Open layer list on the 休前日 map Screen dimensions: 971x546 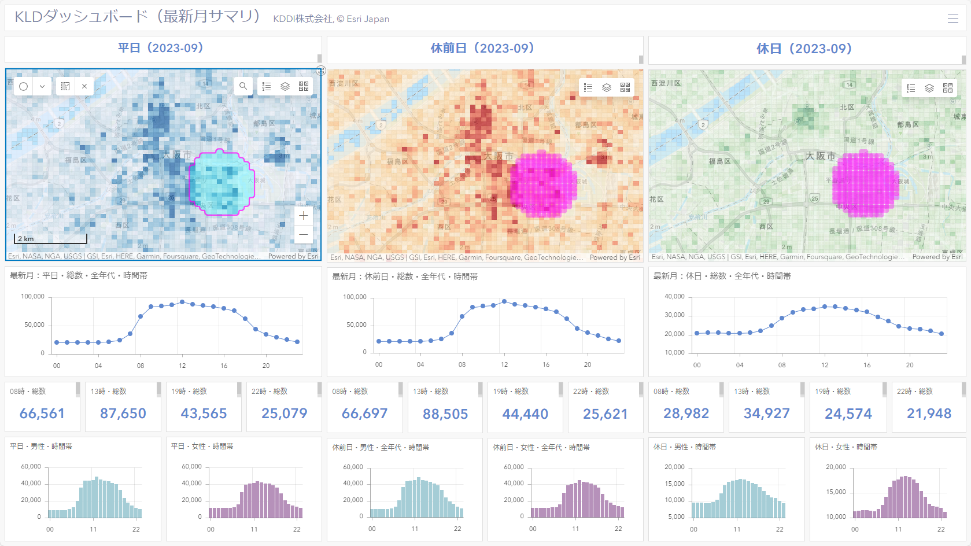pos(607,87)
